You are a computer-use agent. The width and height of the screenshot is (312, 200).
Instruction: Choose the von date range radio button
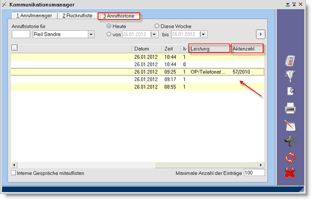109,34
